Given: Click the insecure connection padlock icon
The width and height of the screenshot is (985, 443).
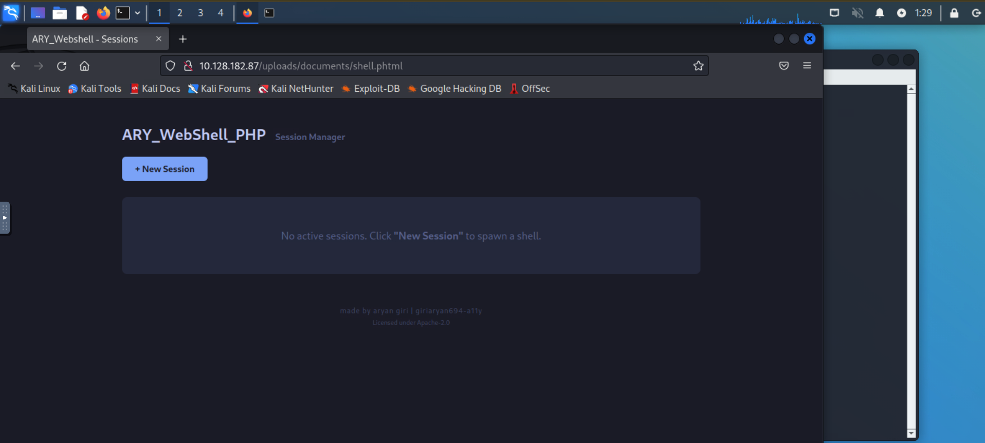Looking at the screenshot, I should pos(188,66).
